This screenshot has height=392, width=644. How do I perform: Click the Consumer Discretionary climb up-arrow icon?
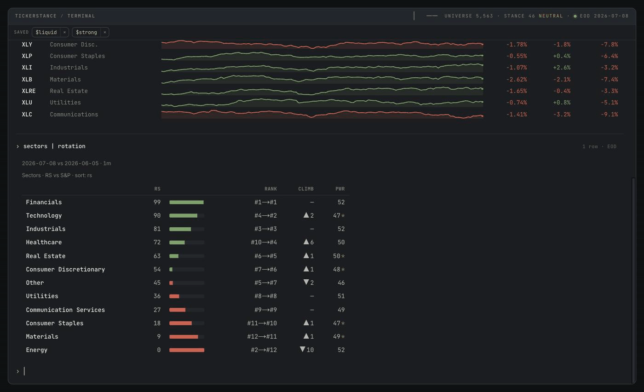click(306, 269)
